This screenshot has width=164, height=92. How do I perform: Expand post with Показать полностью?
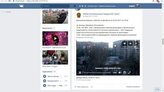(x=85, y=37)
